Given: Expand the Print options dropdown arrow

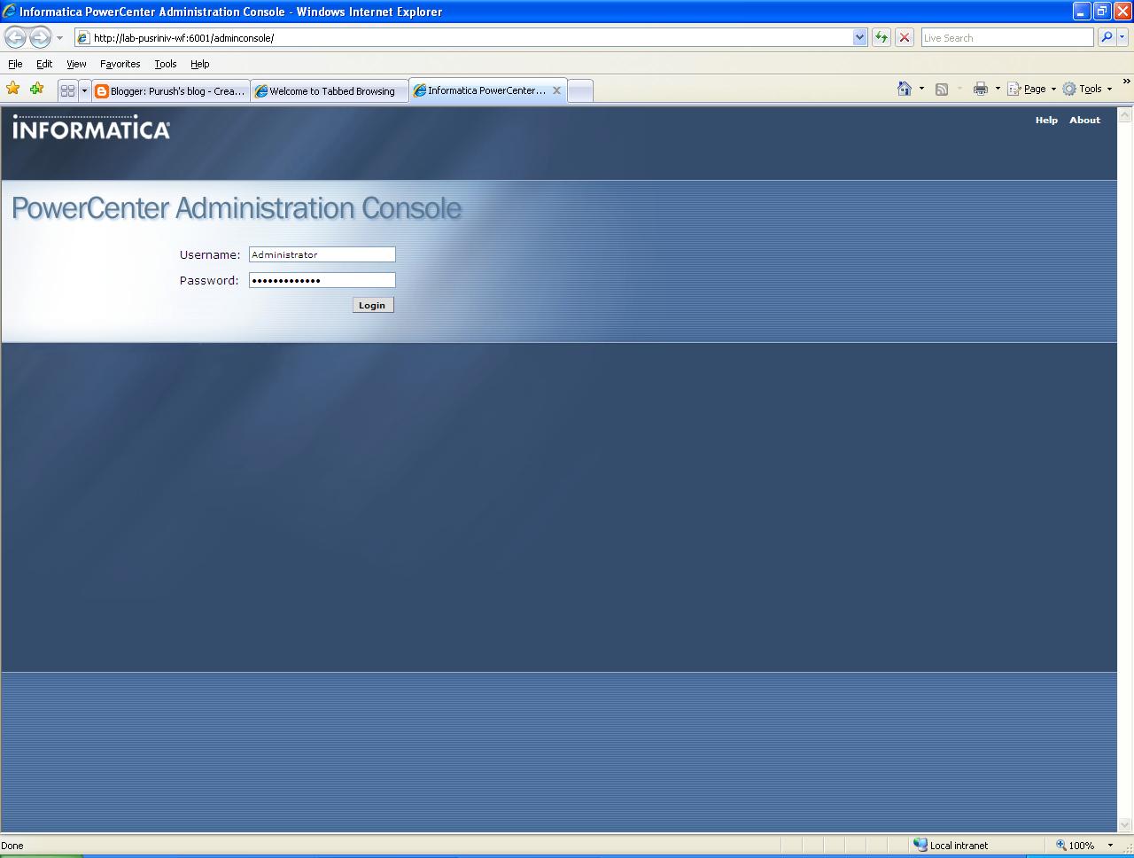Looking at the screenshot, I should (x=998, y=89).
